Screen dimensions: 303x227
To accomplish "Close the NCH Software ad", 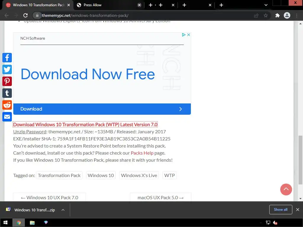I will (x=188, y=35).
